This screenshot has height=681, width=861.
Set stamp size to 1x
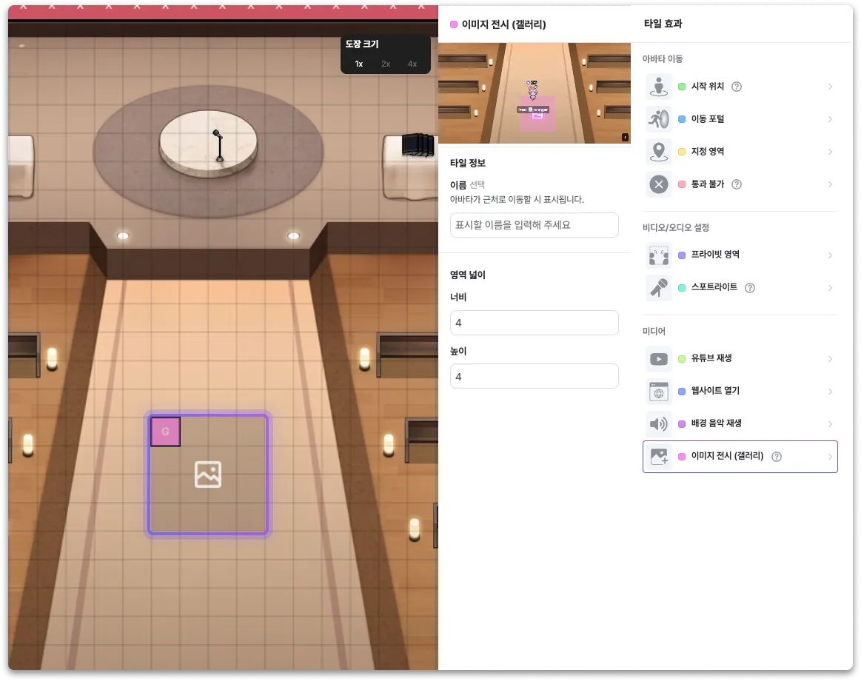[358, 64]
